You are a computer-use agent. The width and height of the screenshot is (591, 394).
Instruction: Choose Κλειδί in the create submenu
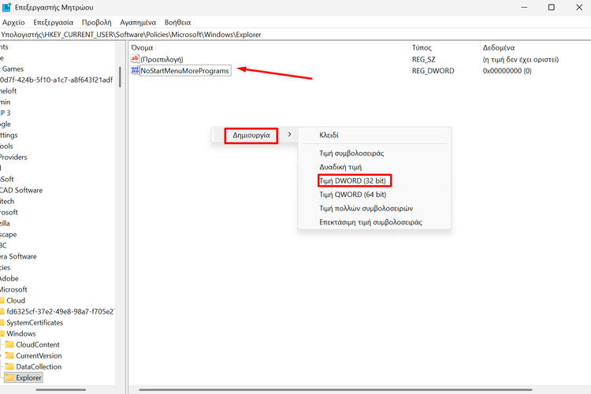(x=329, y=135)
